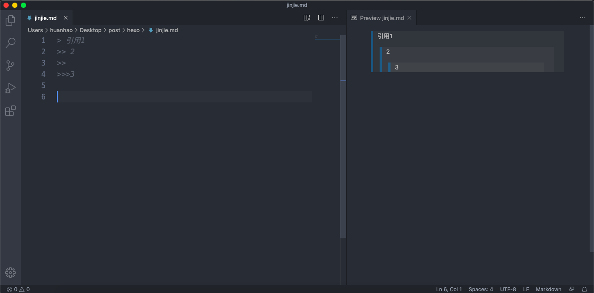Screen dimensions: 594x293
Task: Click the editor vertical scrollbar
Action: point(343,136)
